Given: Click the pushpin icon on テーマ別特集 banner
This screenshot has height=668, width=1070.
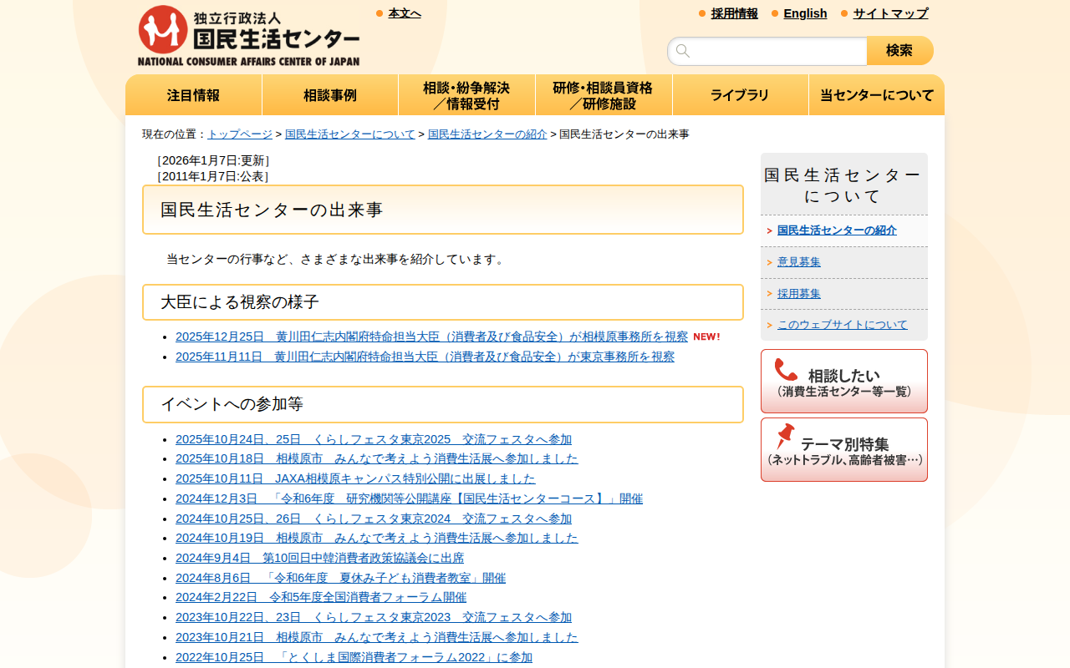Looking at the screenshot, I should pyautogui.click(x=785, y=437).
